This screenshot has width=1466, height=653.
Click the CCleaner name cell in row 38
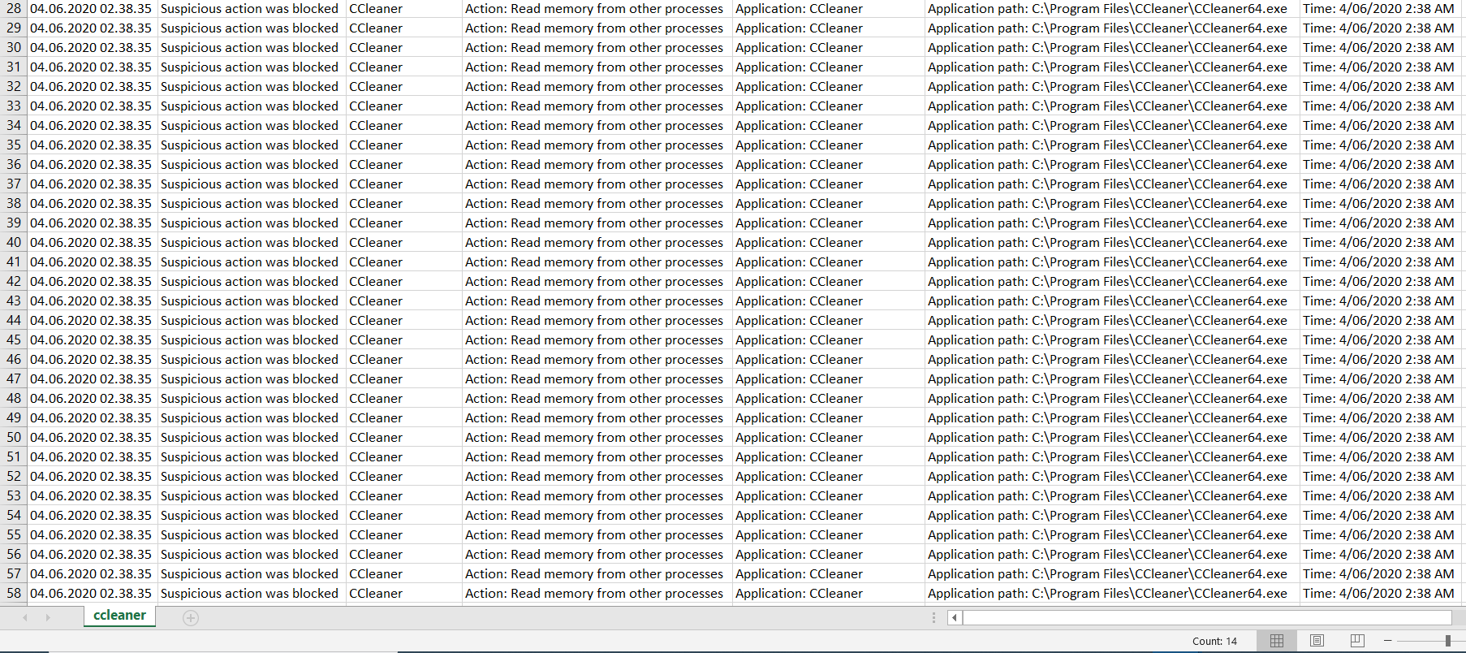point(404,203)
